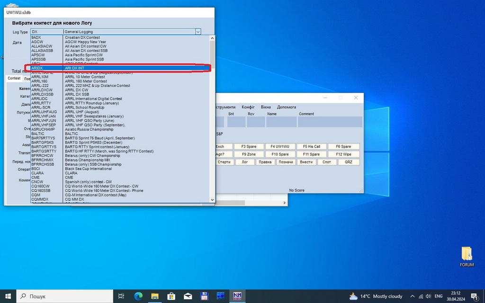Click the Стерти button
This screenshot has height=303, width=485.
pos(224,162)
